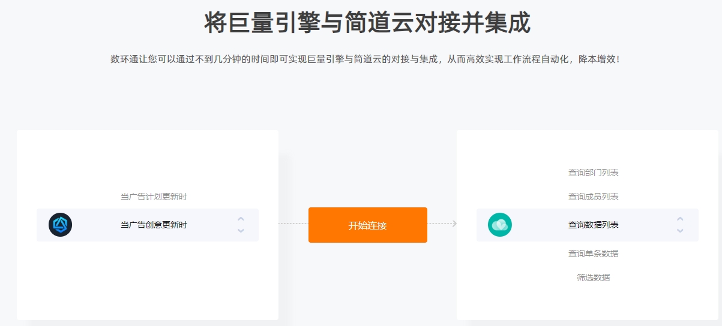Click up chevron beside 当广告创意更新时
The height and width of the screenshot is (326, 722).
[241, 219]
